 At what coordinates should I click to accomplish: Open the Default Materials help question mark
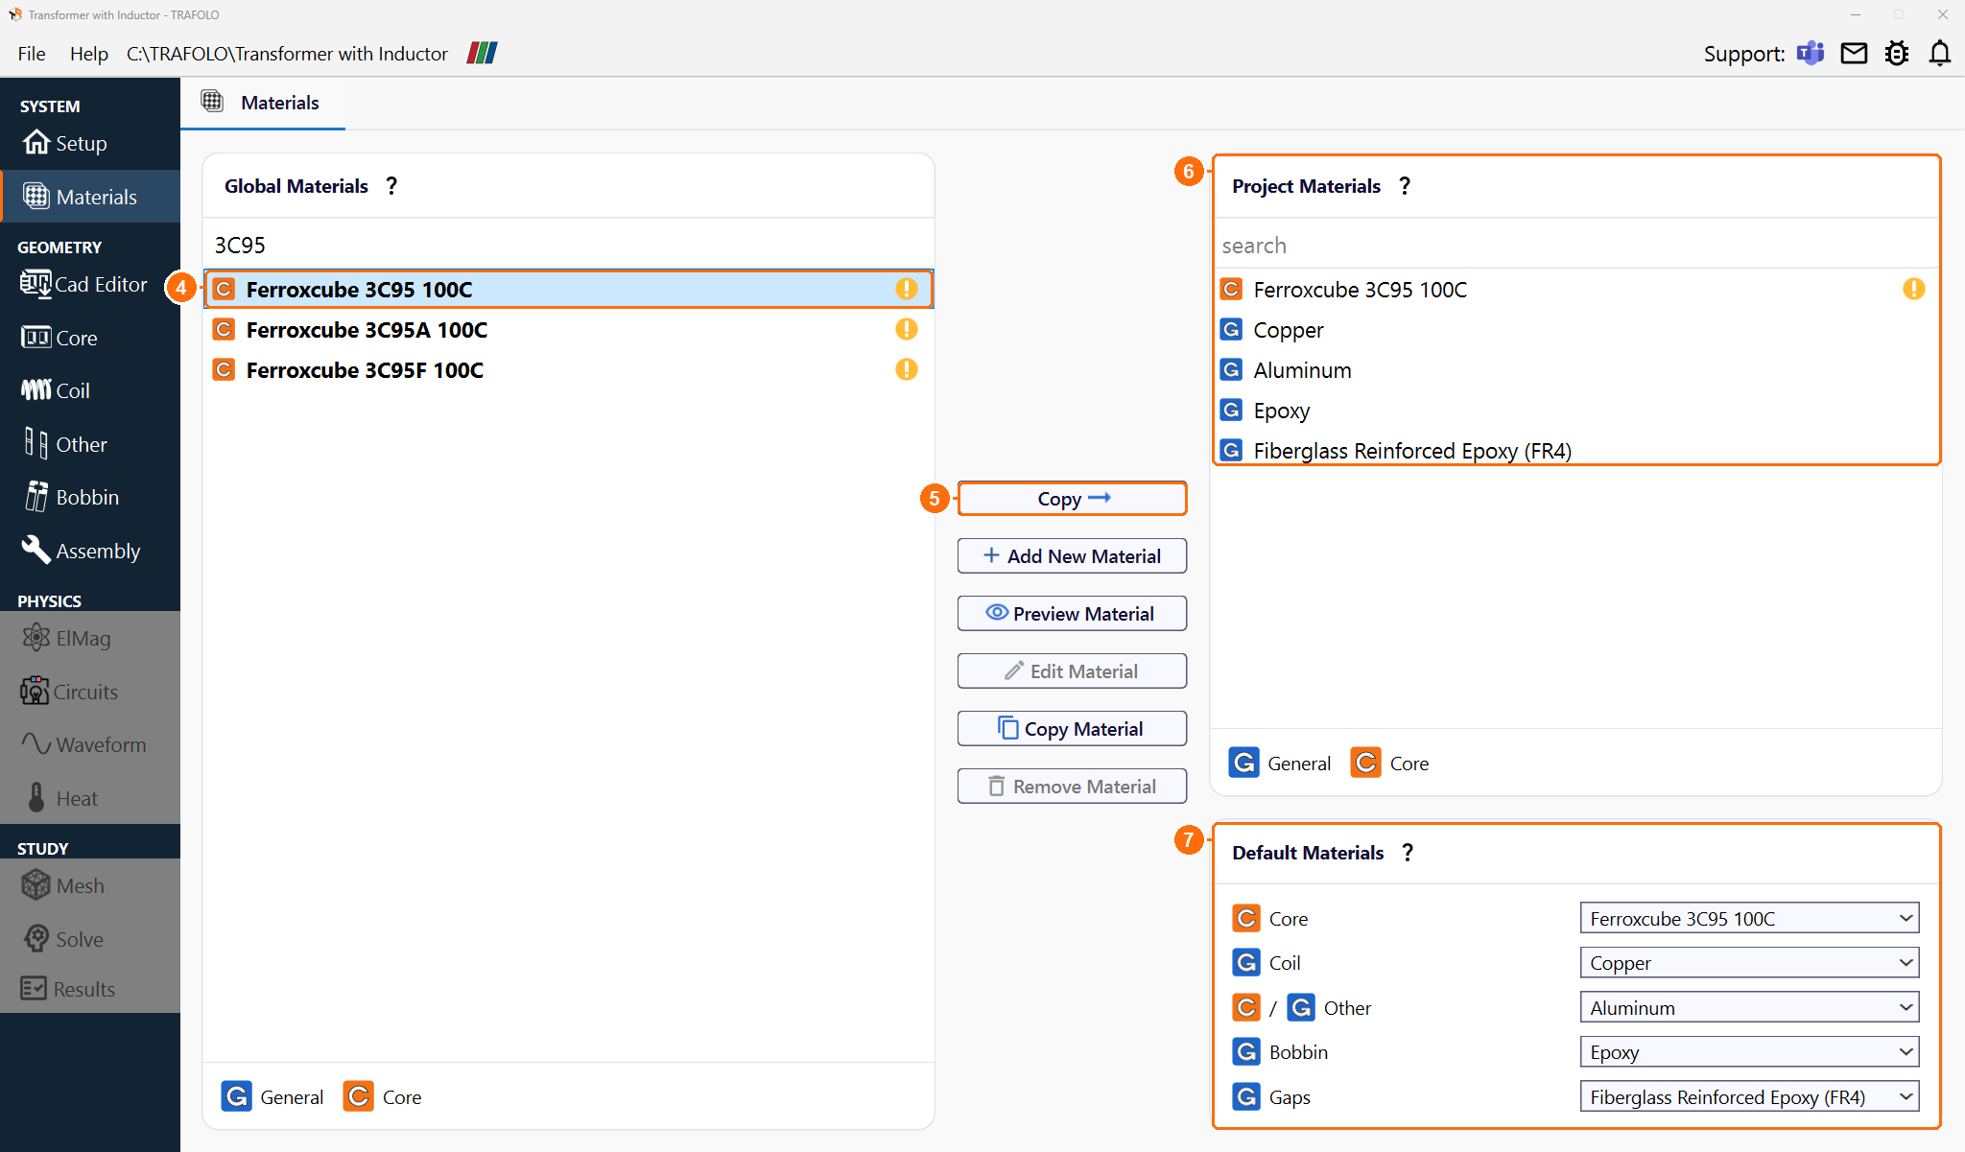click(1408, 853)
